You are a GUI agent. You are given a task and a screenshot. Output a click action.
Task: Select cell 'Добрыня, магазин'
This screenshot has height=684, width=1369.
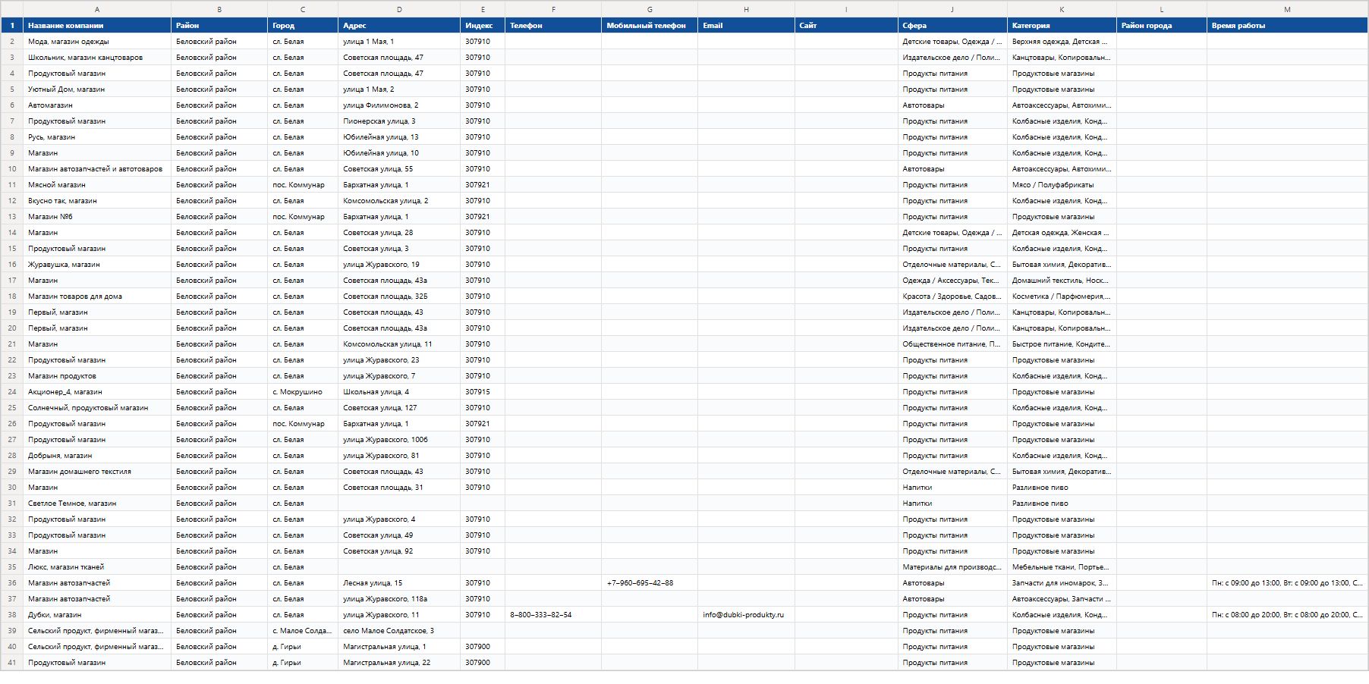coord(97,456)
